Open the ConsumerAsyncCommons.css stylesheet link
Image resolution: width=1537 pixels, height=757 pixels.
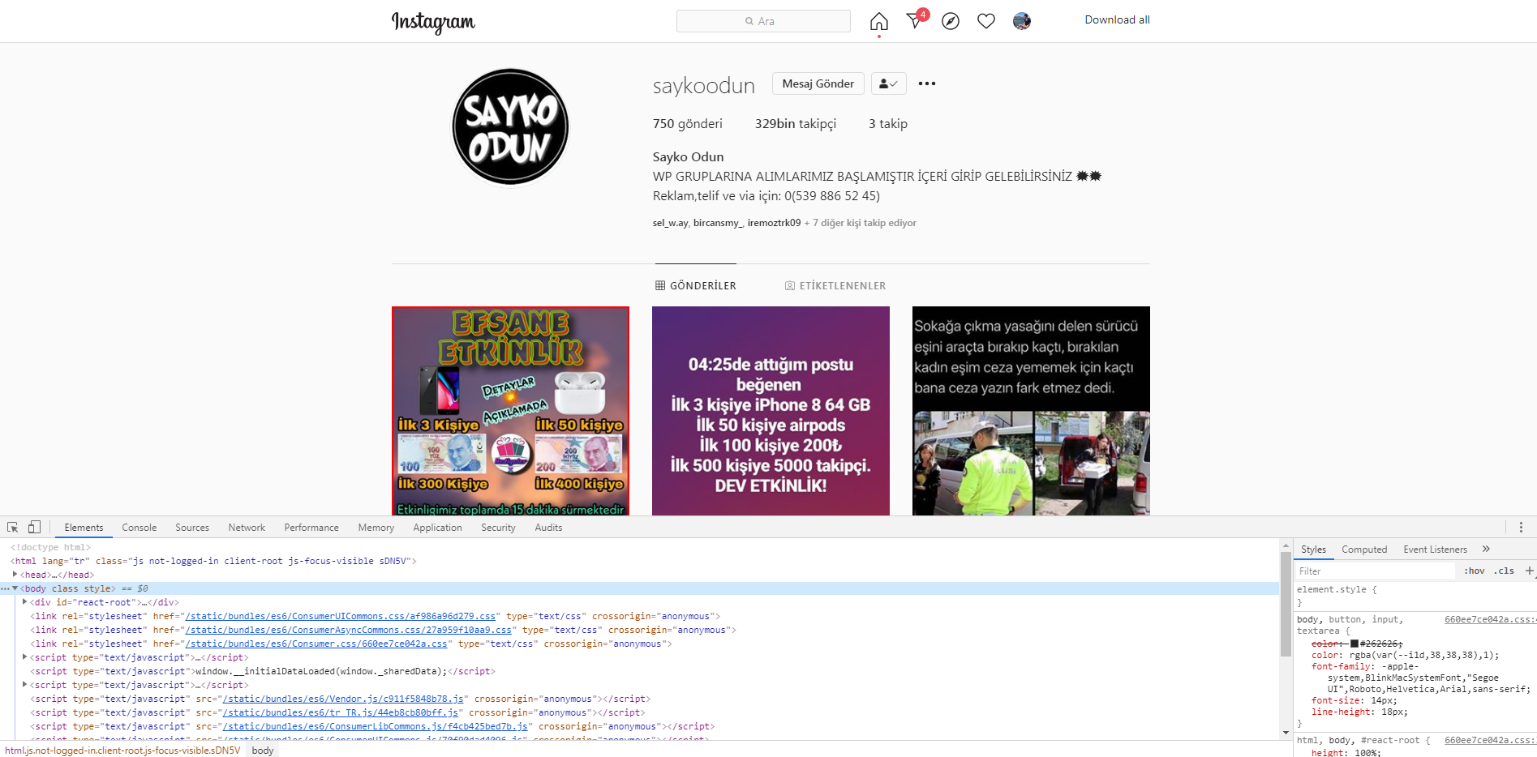348,630
